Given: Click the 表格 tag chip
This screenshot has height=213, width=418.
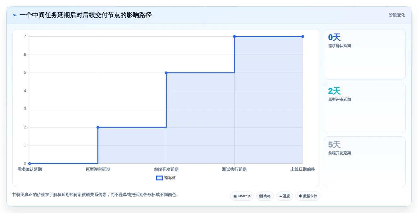Looking at the screenshot, I should 265,196.
